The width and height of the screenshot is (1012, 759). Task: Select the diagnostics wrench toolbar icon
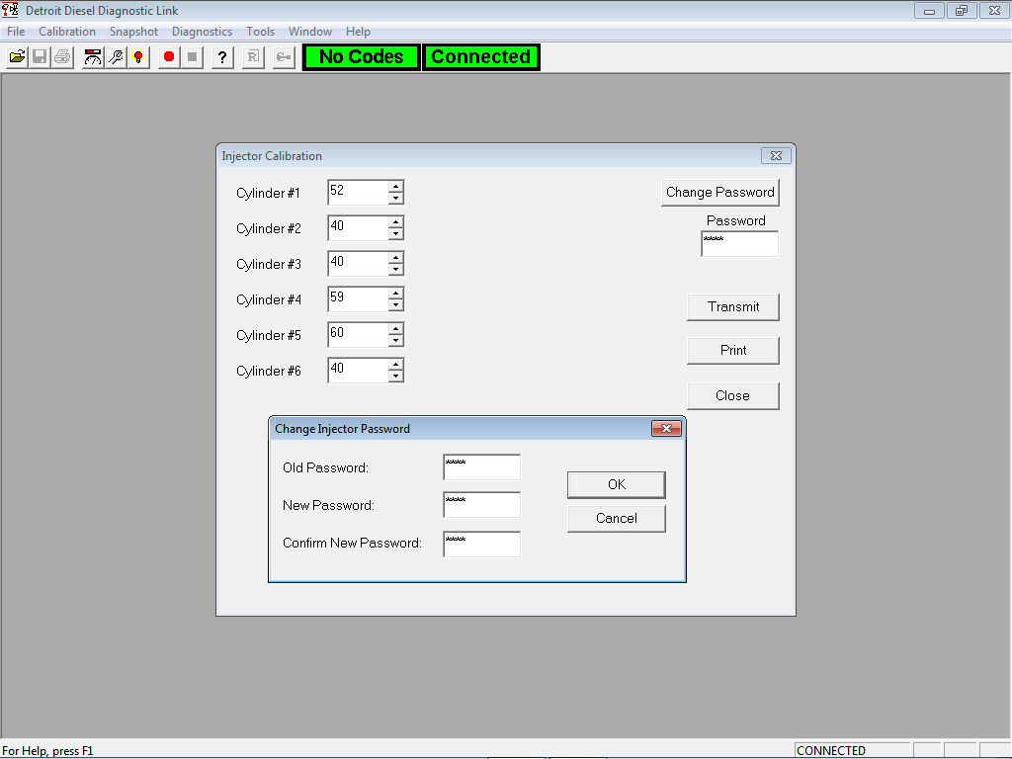115,56
